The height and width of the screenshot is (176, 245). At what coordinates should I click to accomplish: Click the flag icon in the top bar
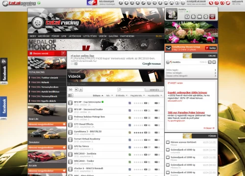pos(92,3)
